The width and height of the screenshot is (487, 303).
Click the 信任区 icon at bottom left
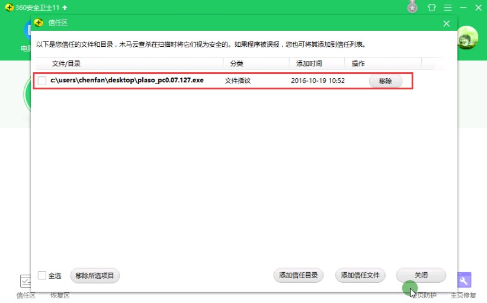pos(26,281)
